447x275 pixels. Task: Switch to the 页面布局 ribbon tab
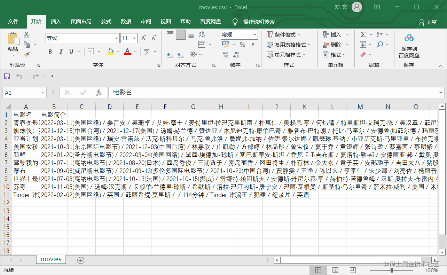point(81,22)
